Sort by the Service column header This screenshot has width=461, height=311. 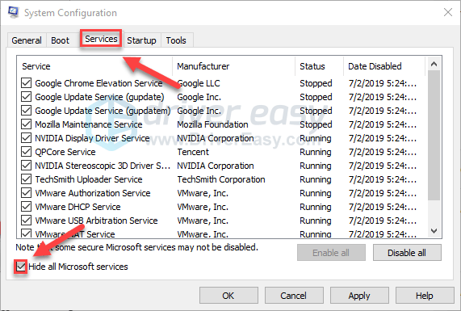[x=94, y=66]
